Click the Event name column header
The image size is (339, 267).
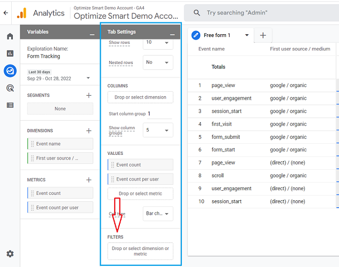(x=212, y=49)
